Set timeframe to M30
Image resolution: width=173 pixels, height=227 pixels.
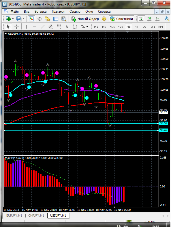120,27
